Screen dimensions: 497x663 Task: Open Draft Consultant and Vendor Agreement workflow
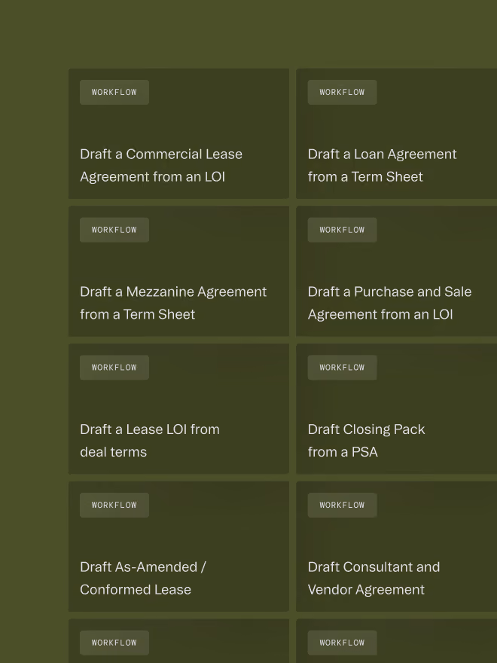(396, 546)
